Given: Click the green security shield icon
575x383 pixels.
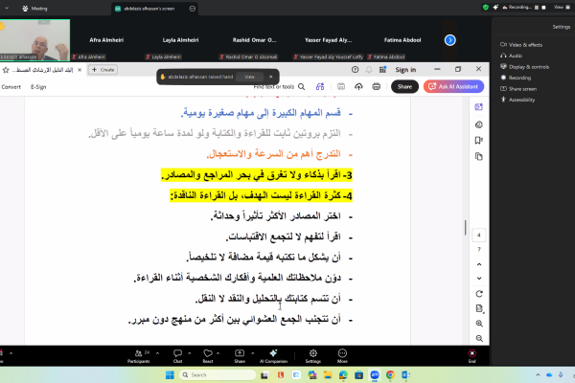Looking at the screenshot, I should click(486, 7).
